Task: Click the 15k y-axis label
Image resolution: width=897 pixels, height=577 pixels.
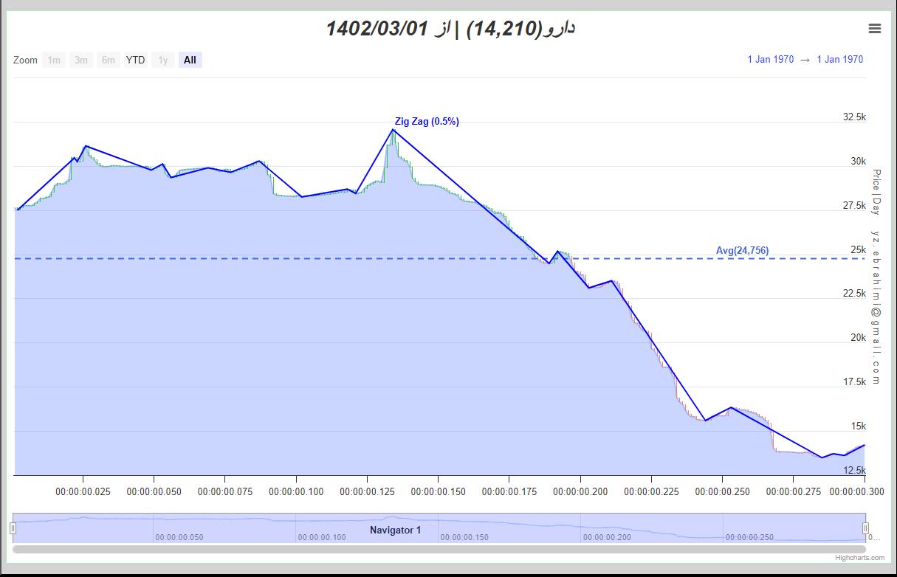Action: (859, 426)
